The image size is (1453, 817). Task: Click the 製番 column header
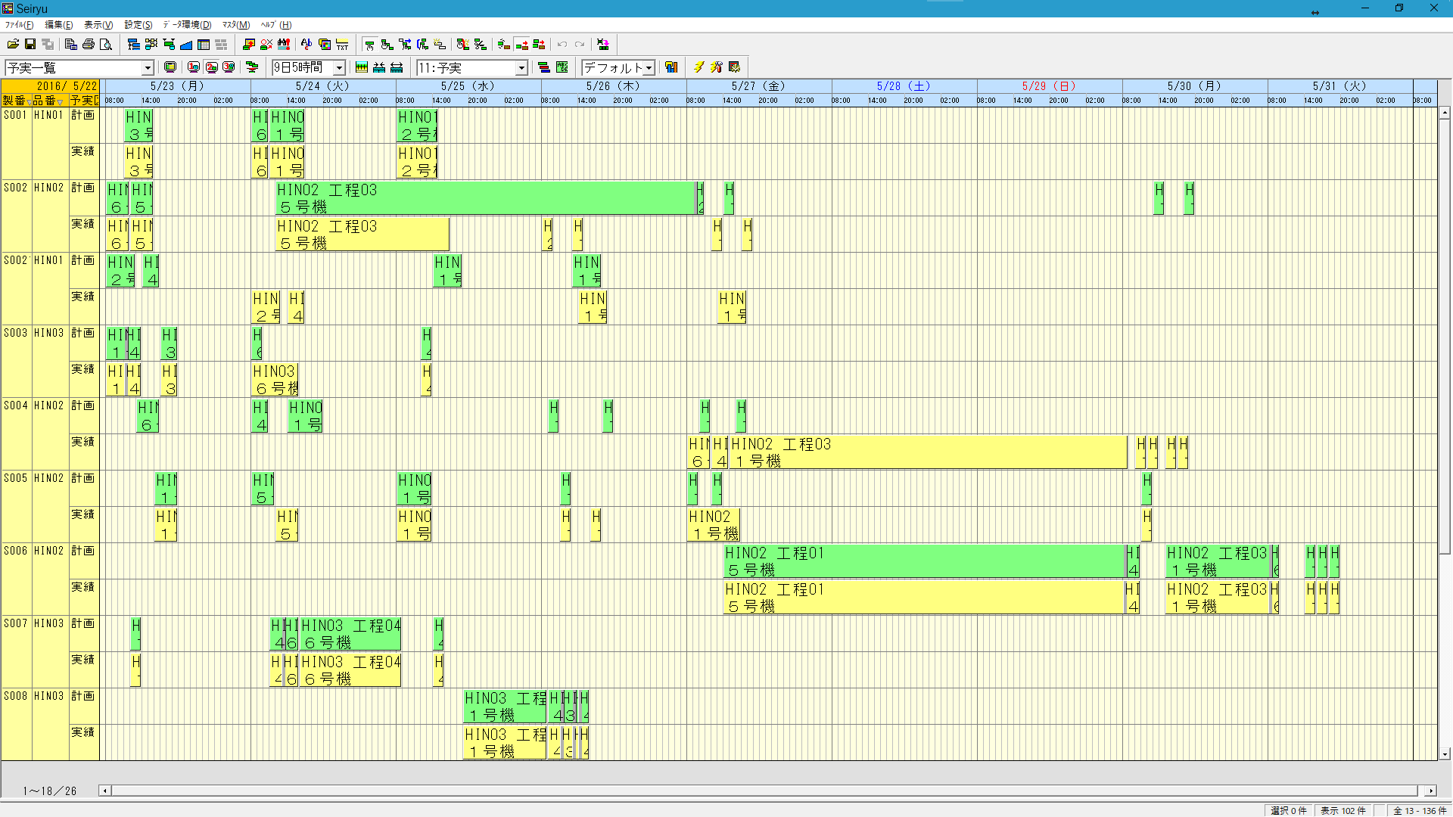coord(15,101)
